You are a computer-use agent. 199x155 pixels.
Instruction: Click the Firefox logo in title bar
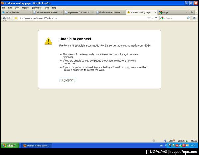[x=3, y=3]
